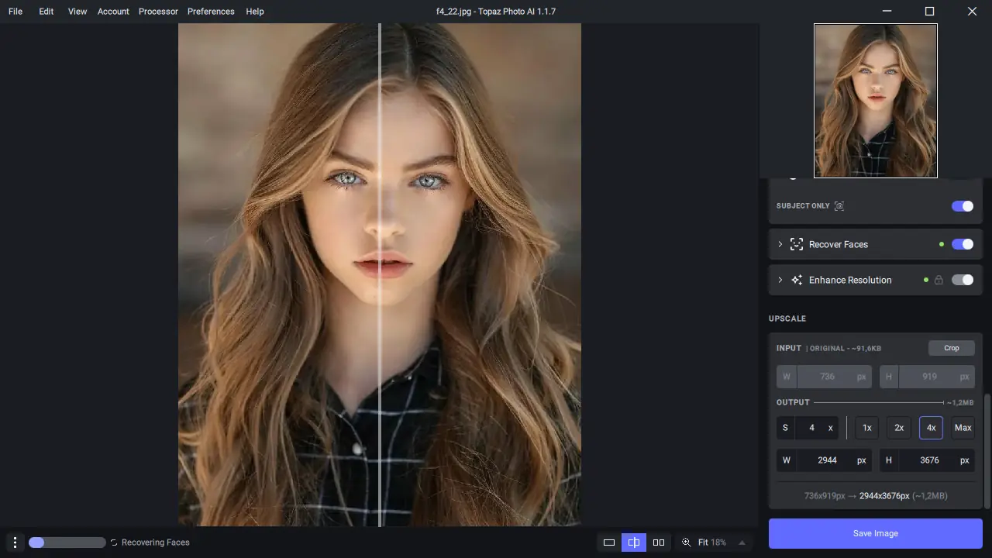Open the Edit menu
The width and height of the screenshot is (992, 558).
[46, 12]
